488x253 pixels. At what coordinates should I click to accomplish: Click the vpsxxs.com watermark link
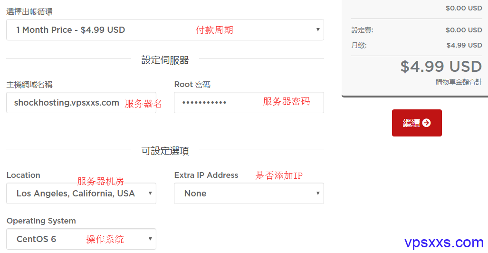point(444,242)
